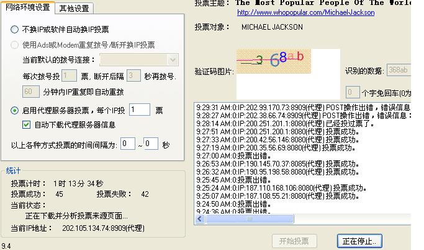This screenshot has width=424, height=250.
Task: Click the 每次拨号投 votes count field
Action: [x=68, y=76]
